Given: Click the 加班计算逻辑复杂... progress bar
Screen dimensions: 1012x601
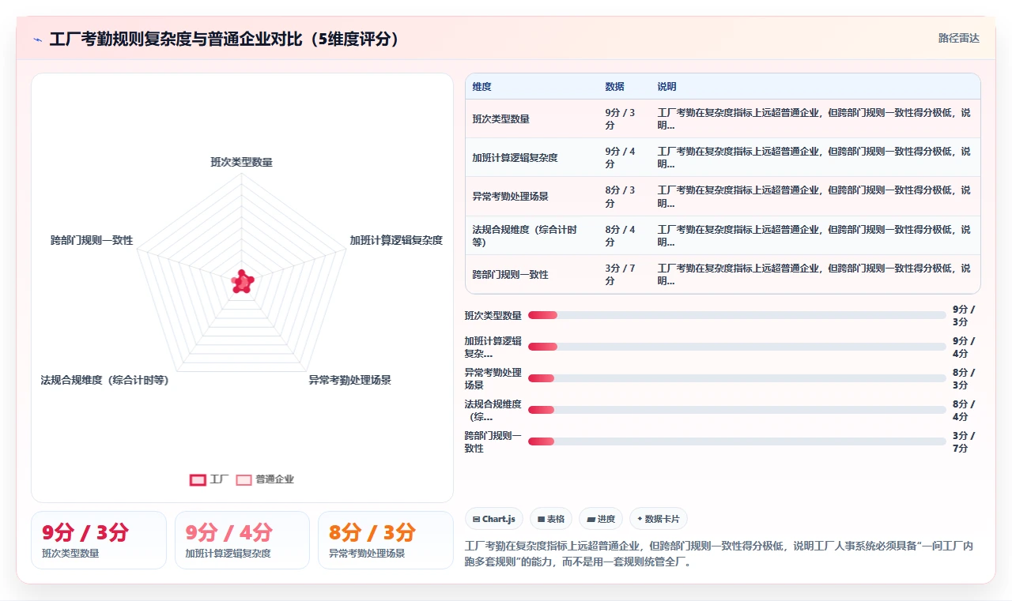Looking at the screenshot, I should [737, 347].
